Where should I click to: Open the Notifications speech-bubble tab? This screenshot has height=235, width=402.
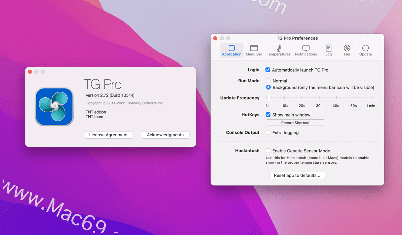(x=306, y=50)
